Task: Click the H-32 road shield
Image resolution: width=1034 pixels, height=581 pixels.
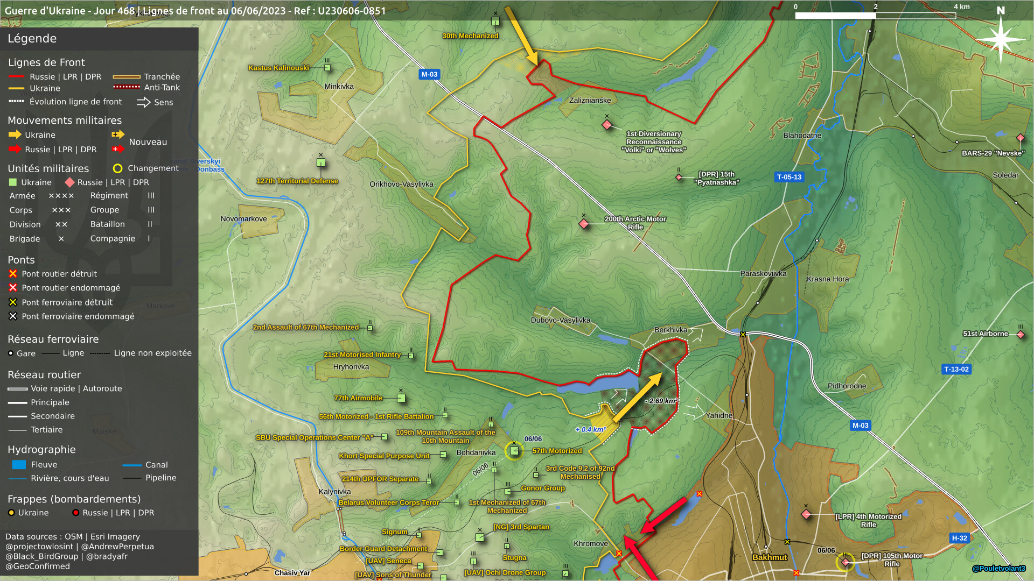Action: click(959, 538)
